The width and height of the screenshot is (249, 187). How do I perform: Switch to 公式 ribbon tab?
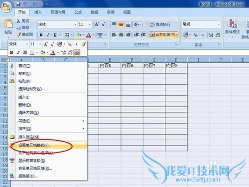[x=78, y=12]
